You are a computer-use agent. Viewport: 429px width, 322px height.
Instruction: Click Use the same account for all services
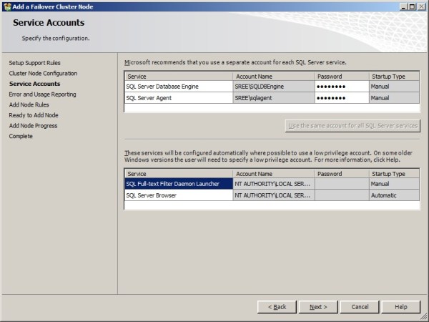pos(352,125)
